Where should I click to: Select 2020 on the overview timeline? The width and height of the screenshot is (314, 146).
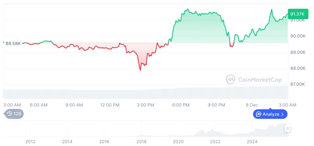[178, 141]
